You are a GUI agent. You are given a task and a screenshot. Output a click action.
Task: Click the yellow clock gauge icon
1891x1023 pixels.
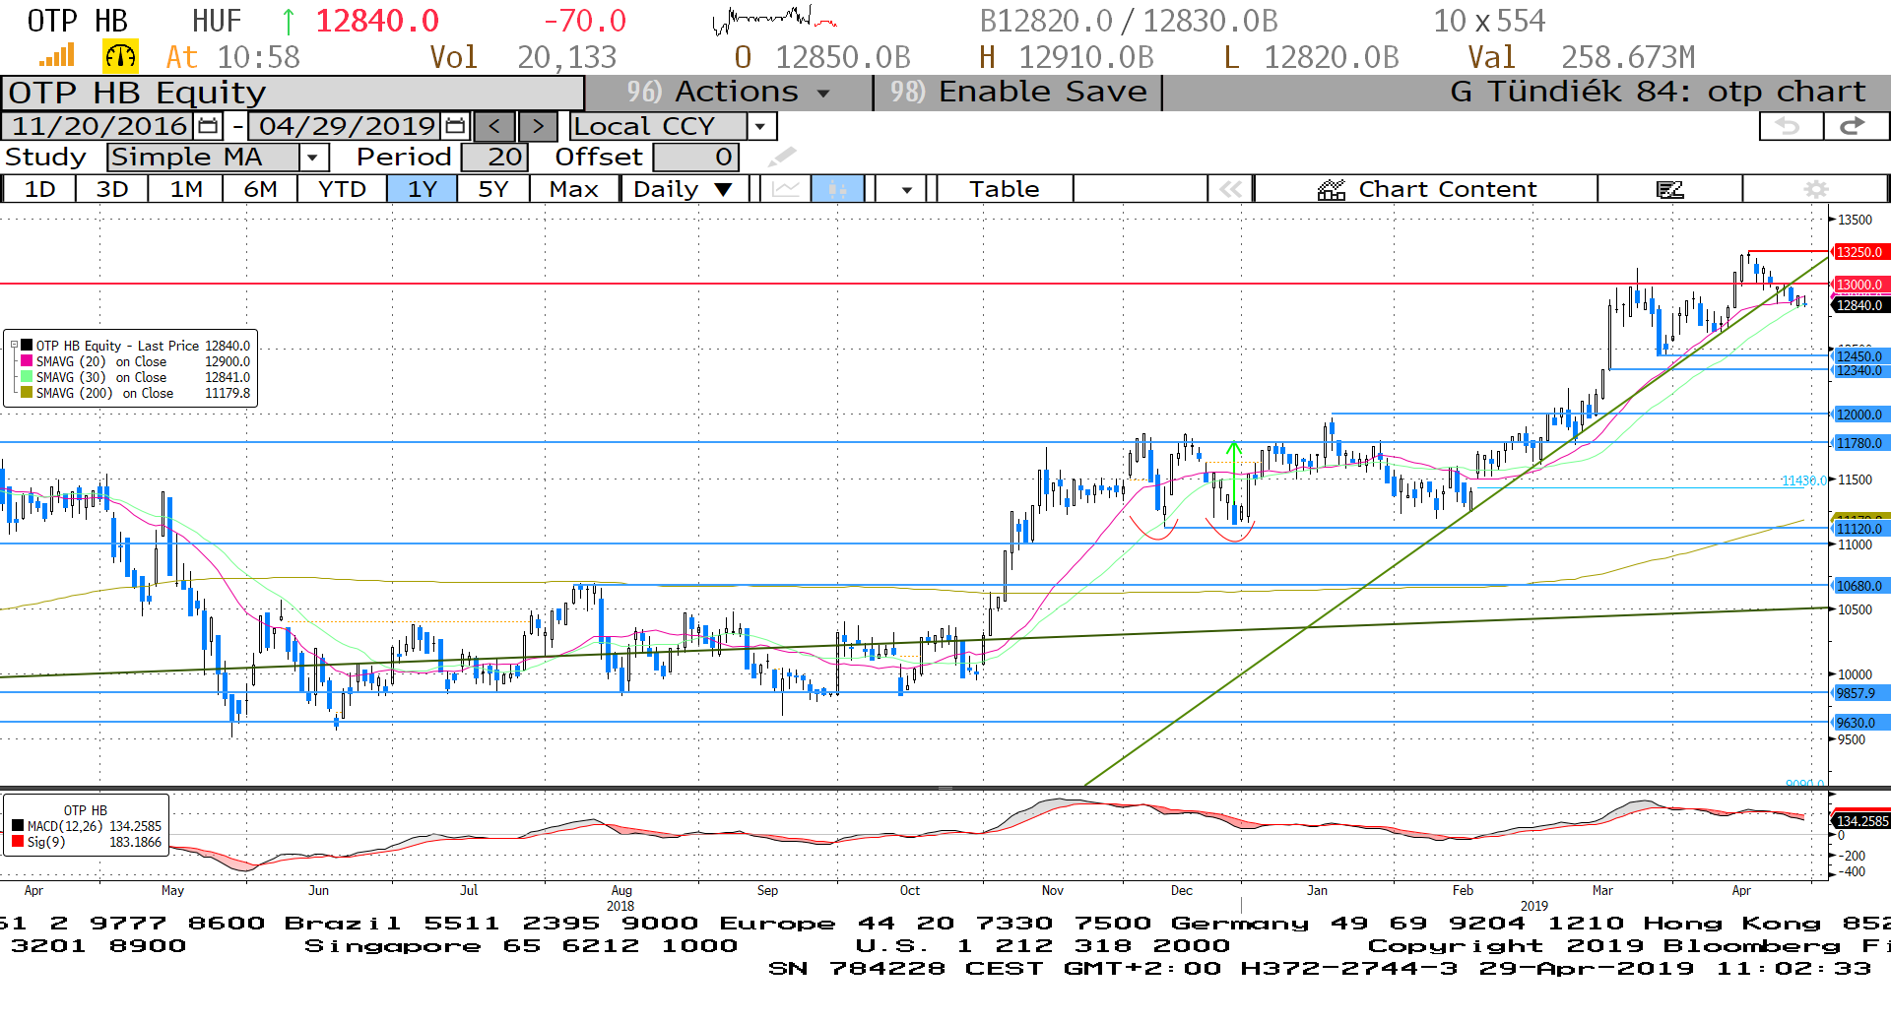click(x=120, y=56)
